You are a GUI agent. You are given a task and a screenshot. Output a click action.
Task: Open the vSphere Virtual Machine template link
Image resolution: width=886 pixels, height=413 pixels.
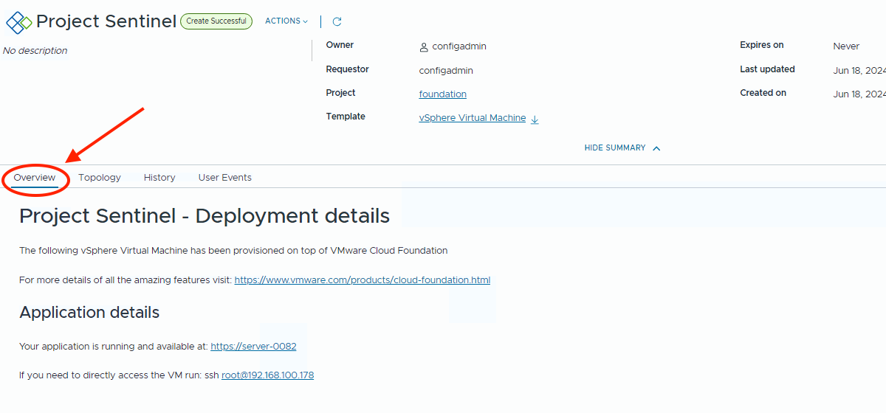click(x=473, y=118)
